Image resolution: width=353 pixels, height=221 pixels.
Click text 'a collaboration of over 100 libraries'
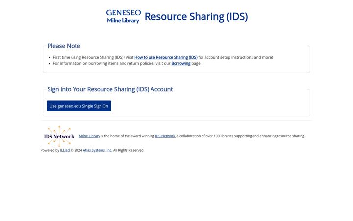[x=204, y=136]
